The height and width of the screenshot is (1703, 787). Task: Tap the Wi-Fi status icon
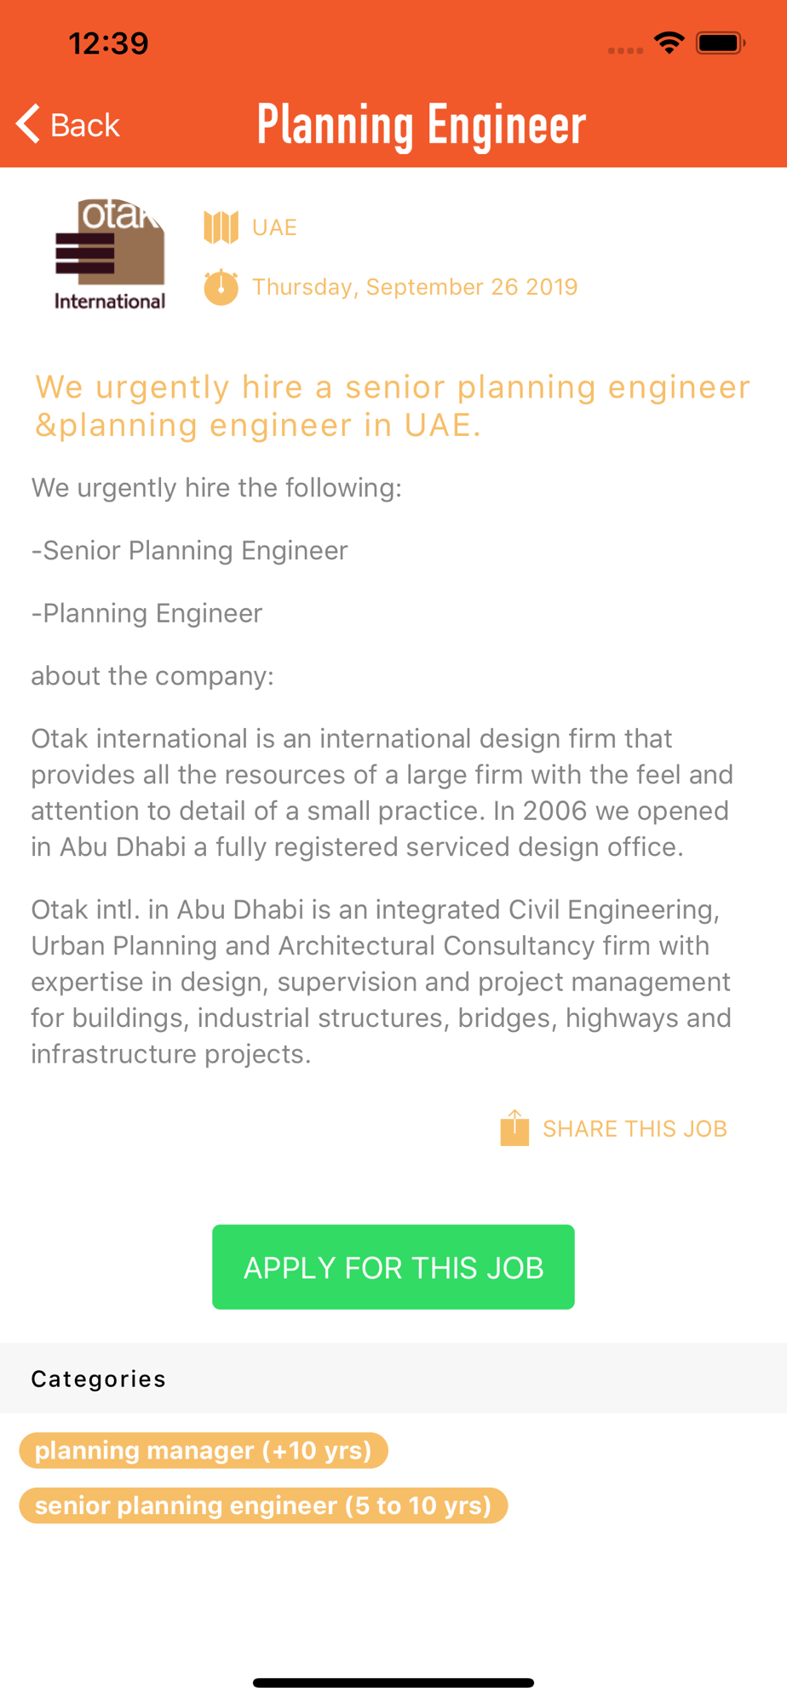[x=669, y=43]
